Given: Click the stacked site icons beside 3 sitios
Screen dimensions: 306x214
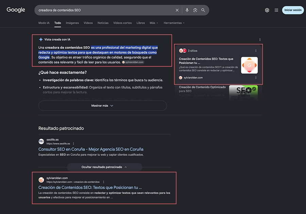Looking at the screenshot, I should point(183,51).
